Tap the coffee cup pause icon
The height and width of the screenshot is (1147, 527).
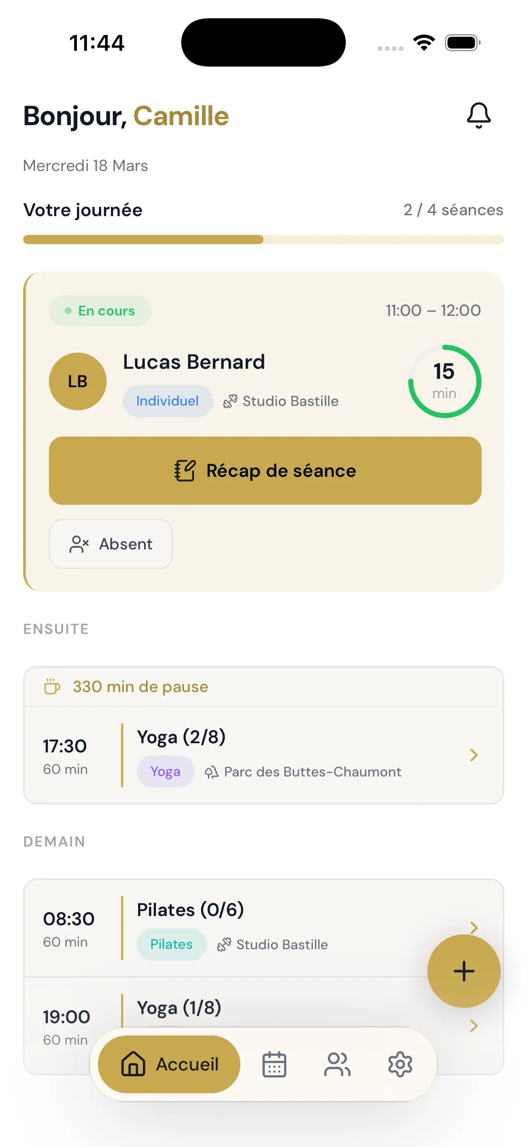52,686
